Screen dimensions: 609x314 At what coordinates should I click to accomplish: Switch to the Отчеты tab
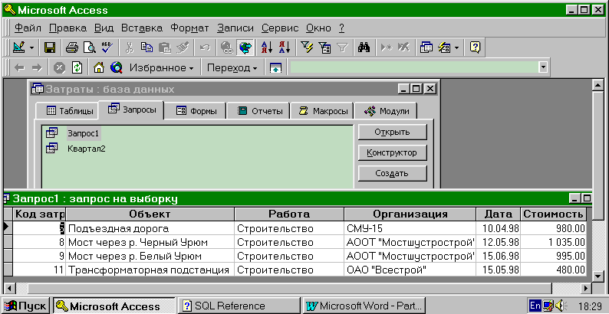click(258, 111)
